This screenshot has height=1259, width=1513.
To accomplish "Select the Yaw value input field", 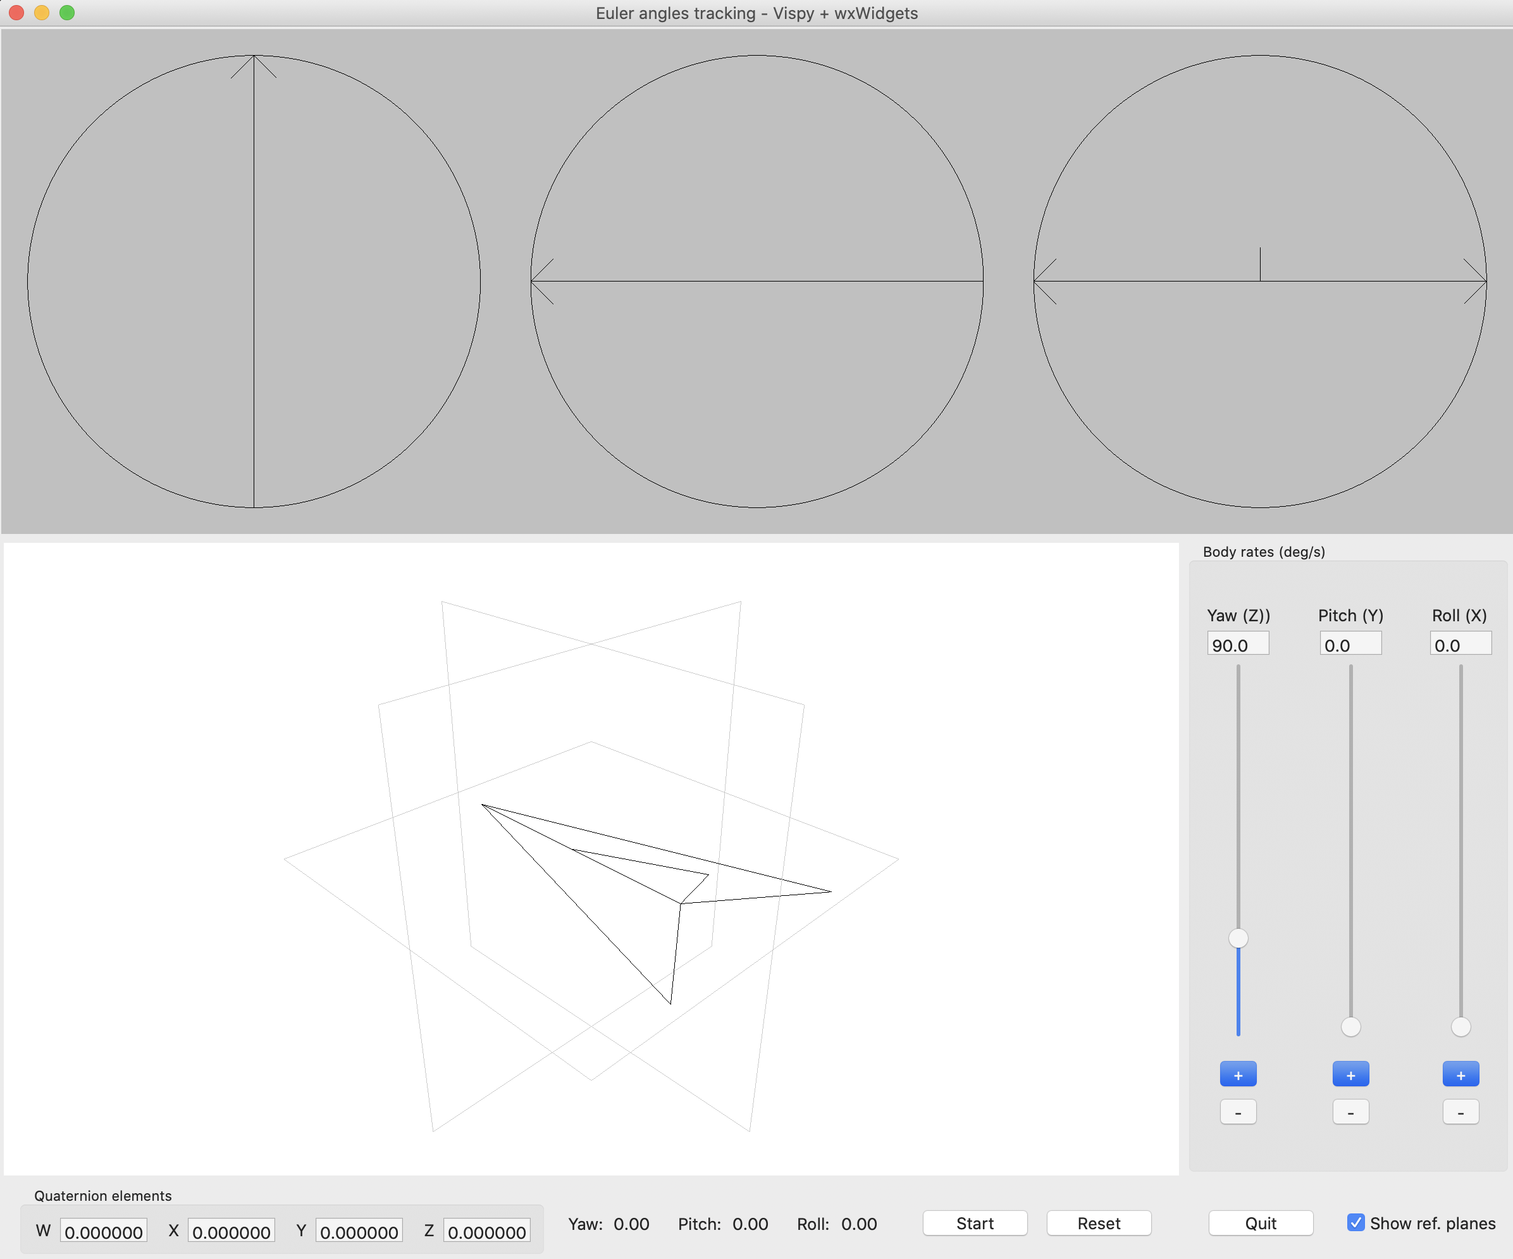I will point(1234,645).
